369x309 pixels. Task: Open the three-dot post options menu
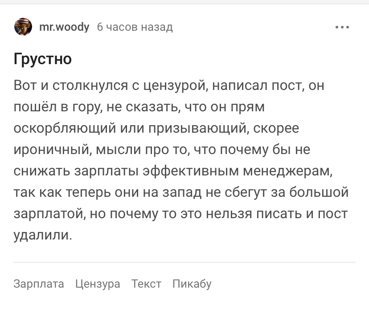click(x=342, y=28)
